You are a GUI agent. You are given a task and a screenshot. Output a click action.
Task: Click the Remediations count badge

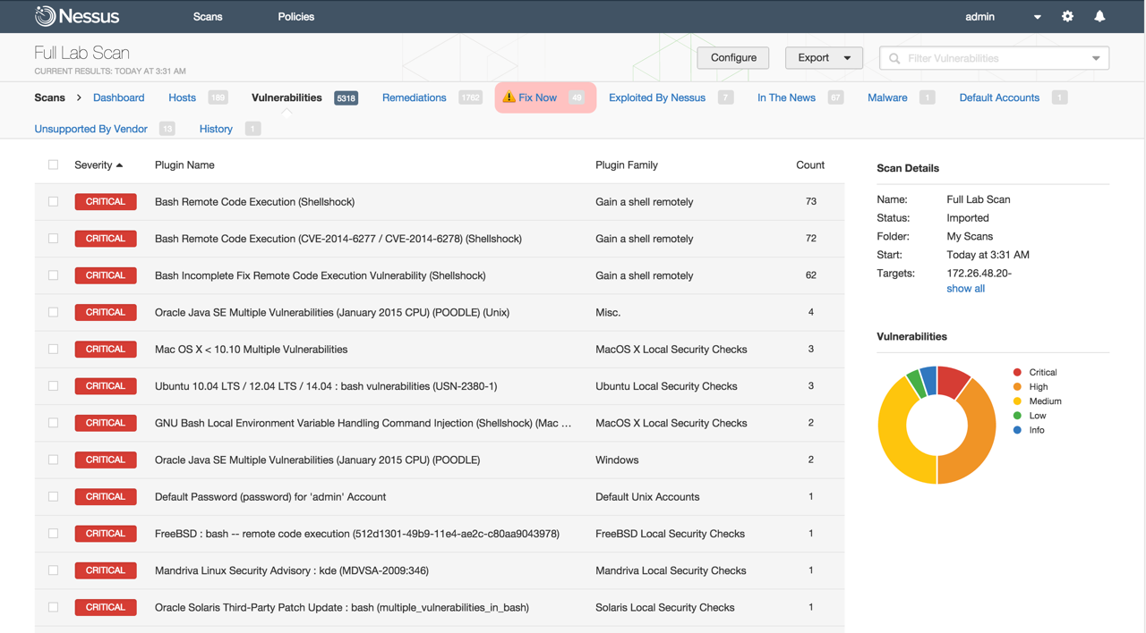click(470, 98)
